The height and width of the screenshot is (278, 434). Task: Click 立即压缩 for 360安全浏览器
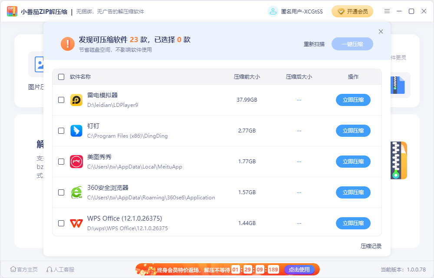[x=353, y=192]
